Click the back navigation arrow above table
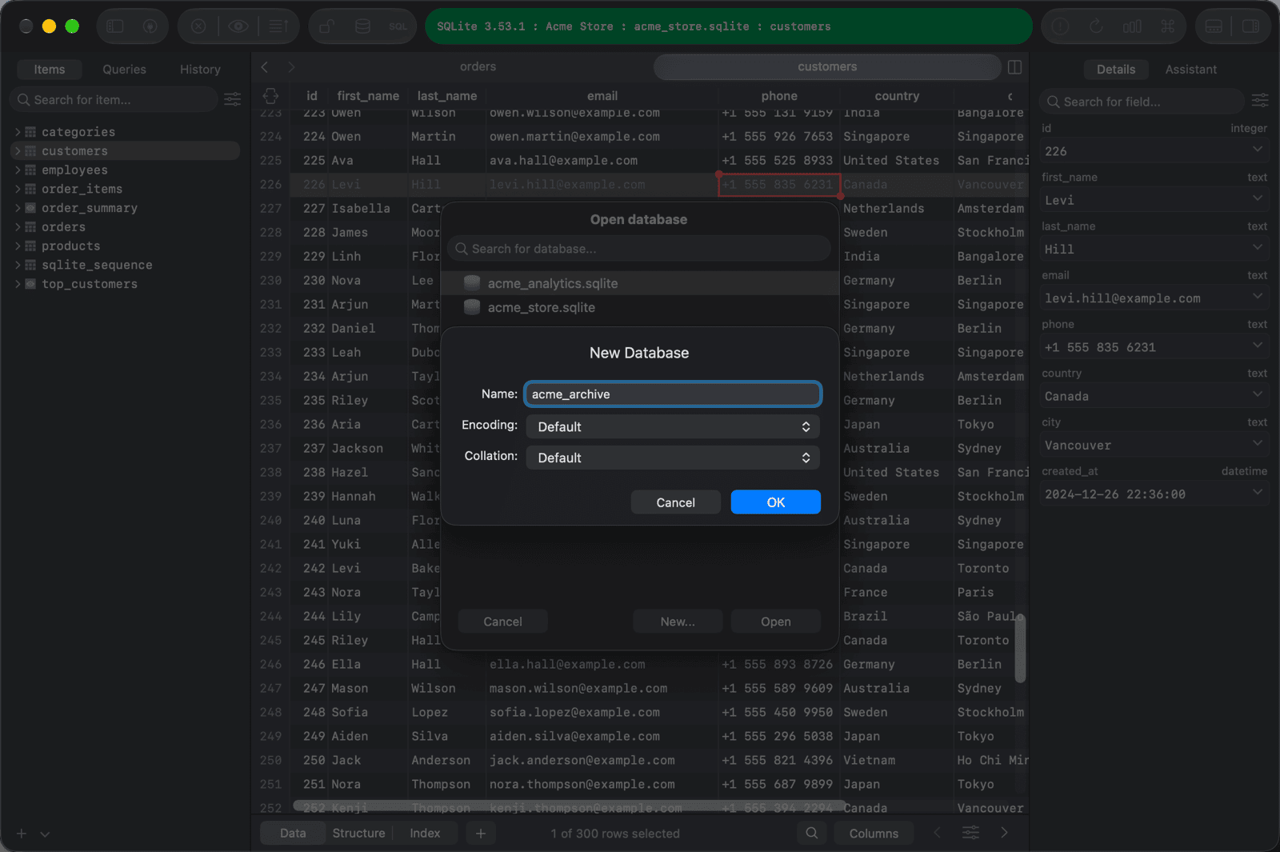Screen dimensions: 1280x852 pos(265,67)
